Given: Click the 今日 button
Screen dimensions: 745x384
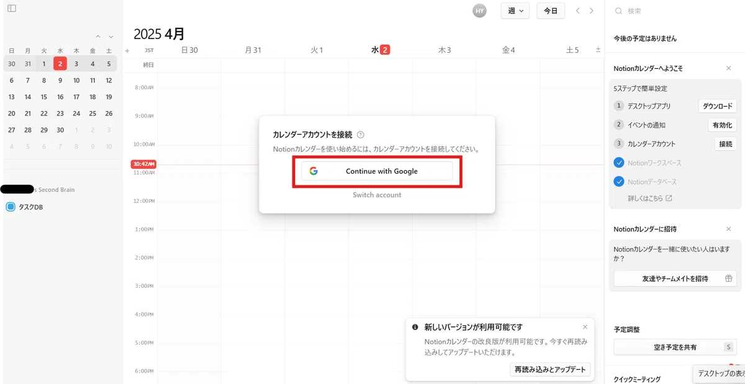Looking at the screenshot, I should 551,11.
